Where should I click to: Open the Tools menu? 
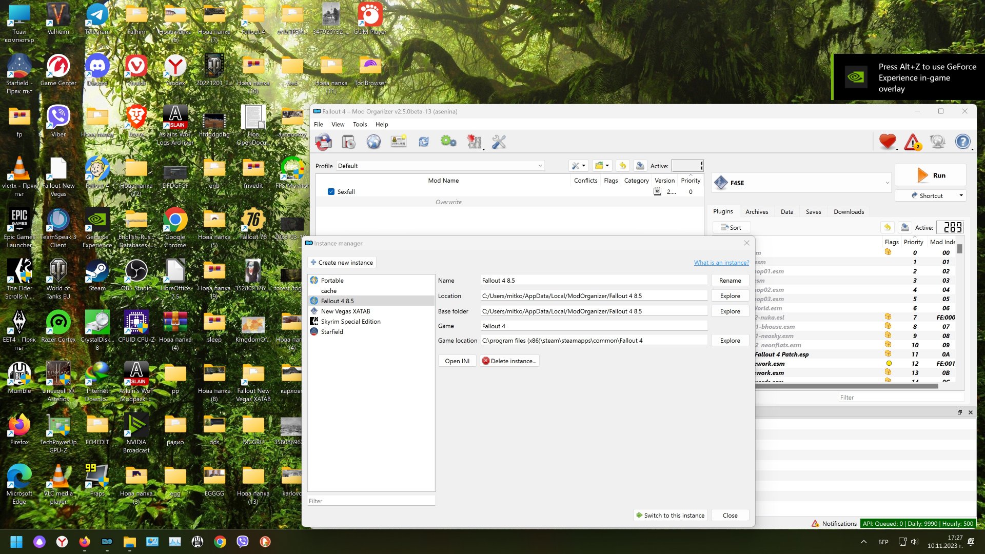point(360,124)
